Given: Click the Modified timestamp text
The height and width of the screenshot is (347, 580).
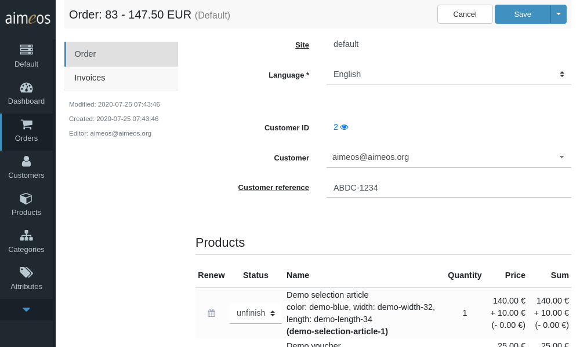Looking at the screenshot, I should point(114,104).
